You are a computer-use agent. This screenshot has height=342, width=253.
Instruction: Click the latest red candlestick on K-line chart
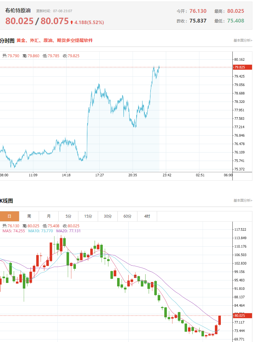(220, 321)
